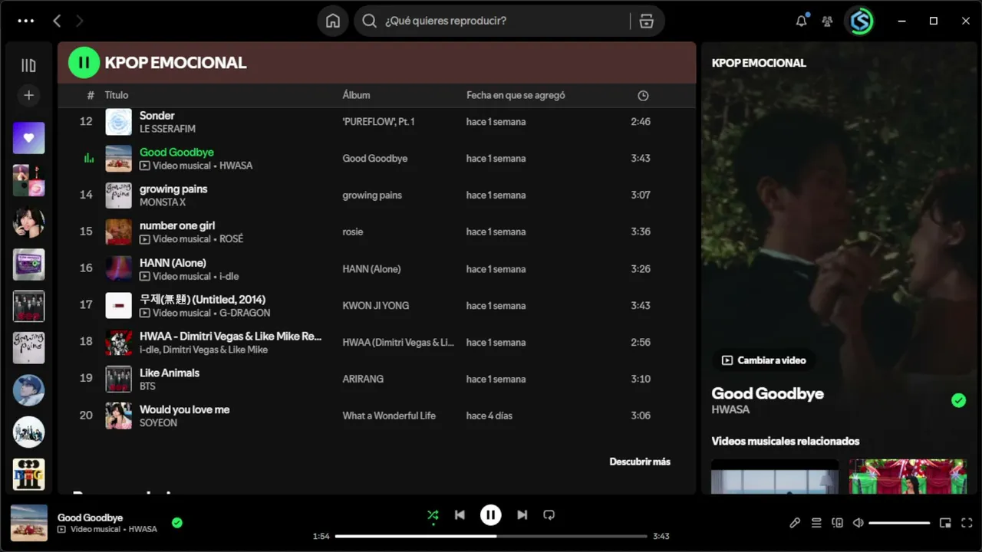Open Liked Songs heart playlist
Image resolution: width=982 pixels, height=552 pixels.
coord(28,138)
